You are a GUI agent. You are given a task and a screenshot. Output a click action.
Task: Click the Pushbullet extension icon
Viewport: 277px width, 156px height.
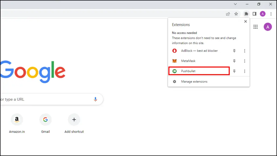click(x=174, y=71)
